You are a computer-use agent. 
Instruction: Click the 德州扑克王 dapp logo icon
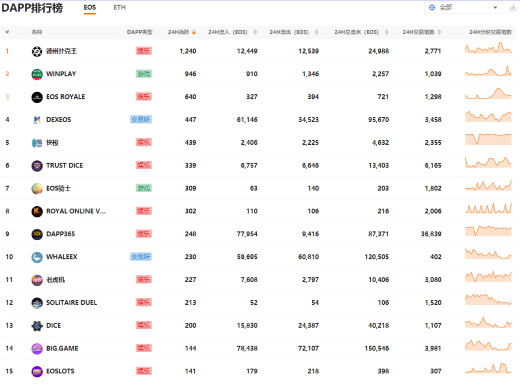click(x=37, y=51)
